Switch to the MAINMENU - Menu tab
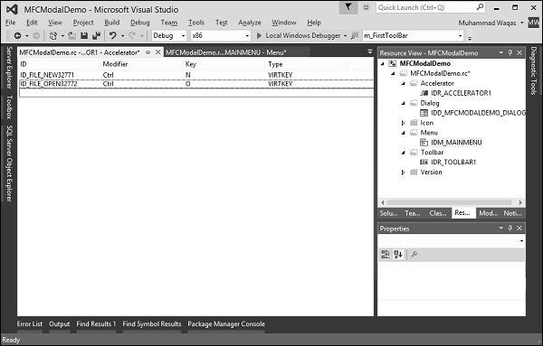 225,52
